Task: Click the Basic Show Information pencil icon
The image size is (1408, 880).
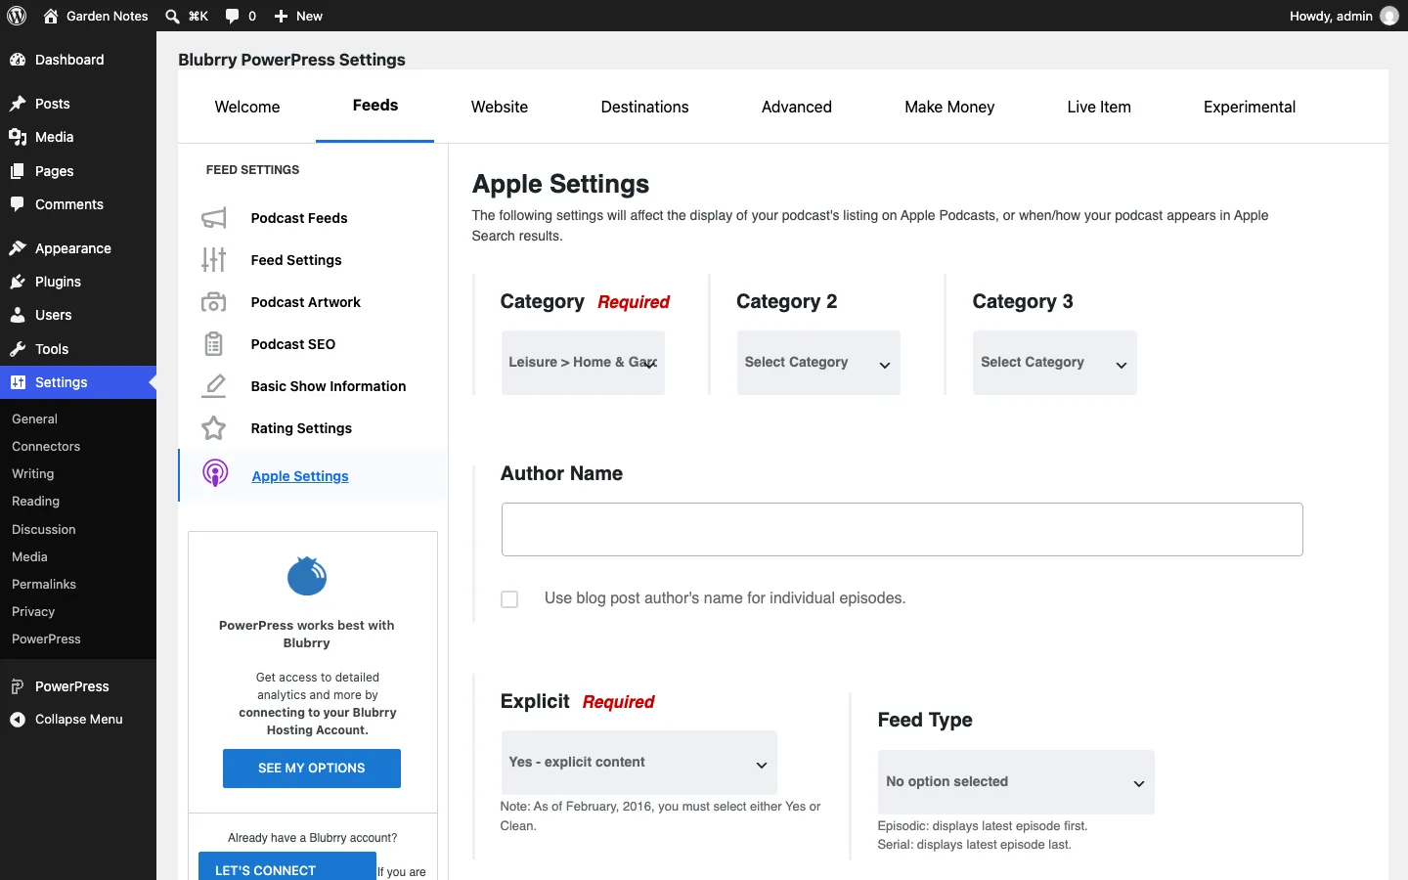Action: tap(214, 386)
